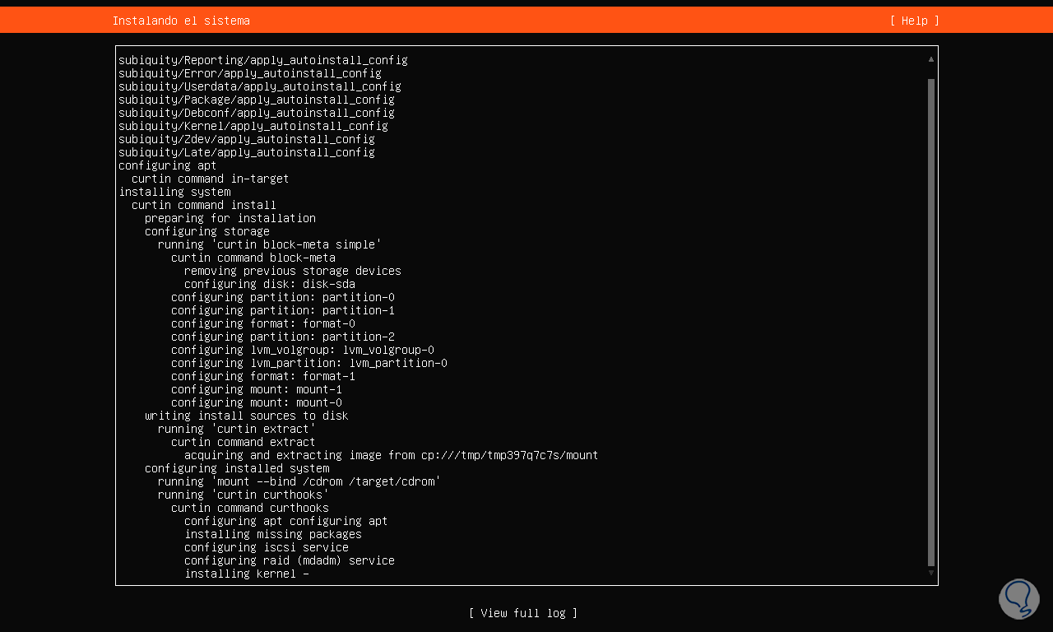Select the 'configuring partition: partition-2' line
The width and height of the screenshot is (1053, 632).
282,337
